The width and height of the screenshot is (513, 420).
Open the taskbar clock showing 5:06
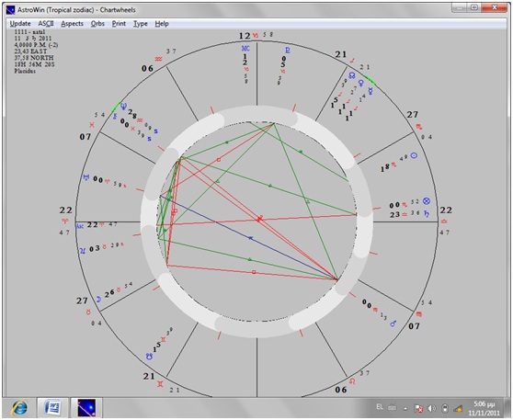click(484, 408)
